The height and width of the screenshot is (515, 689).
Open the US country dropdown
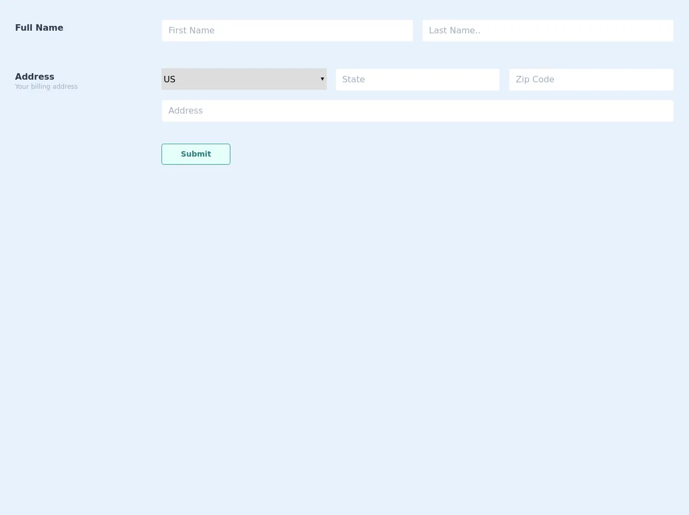coord(244,79)
